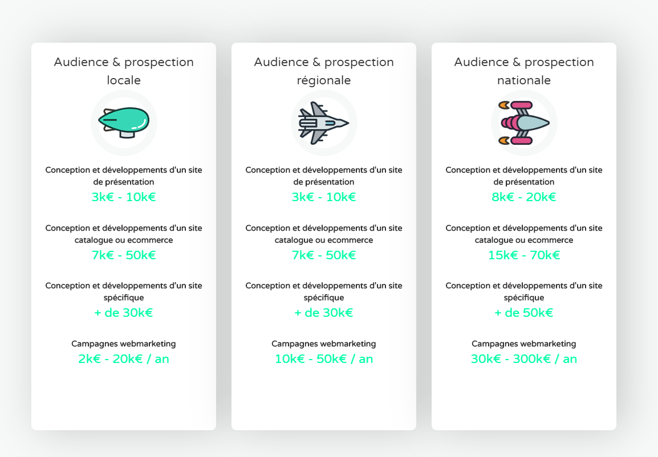Screen dimensions: 658x457
Task: Click + de 30k€ in the locale card
Action: [x=124, y=313]
